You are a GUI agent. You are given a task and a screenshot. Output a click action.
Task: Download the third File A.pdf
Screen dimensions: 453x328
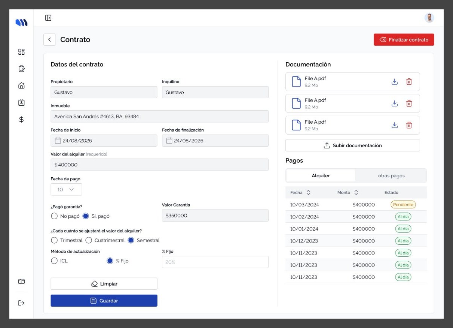[x=394, y=125]
